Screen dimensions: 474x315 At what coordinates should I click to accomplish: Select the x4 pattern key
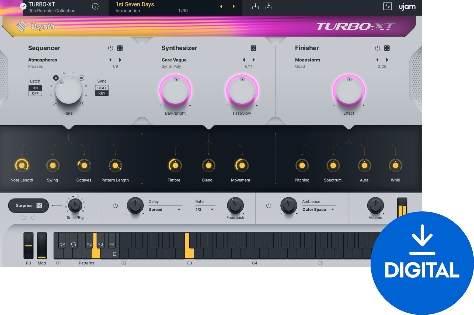112,244
